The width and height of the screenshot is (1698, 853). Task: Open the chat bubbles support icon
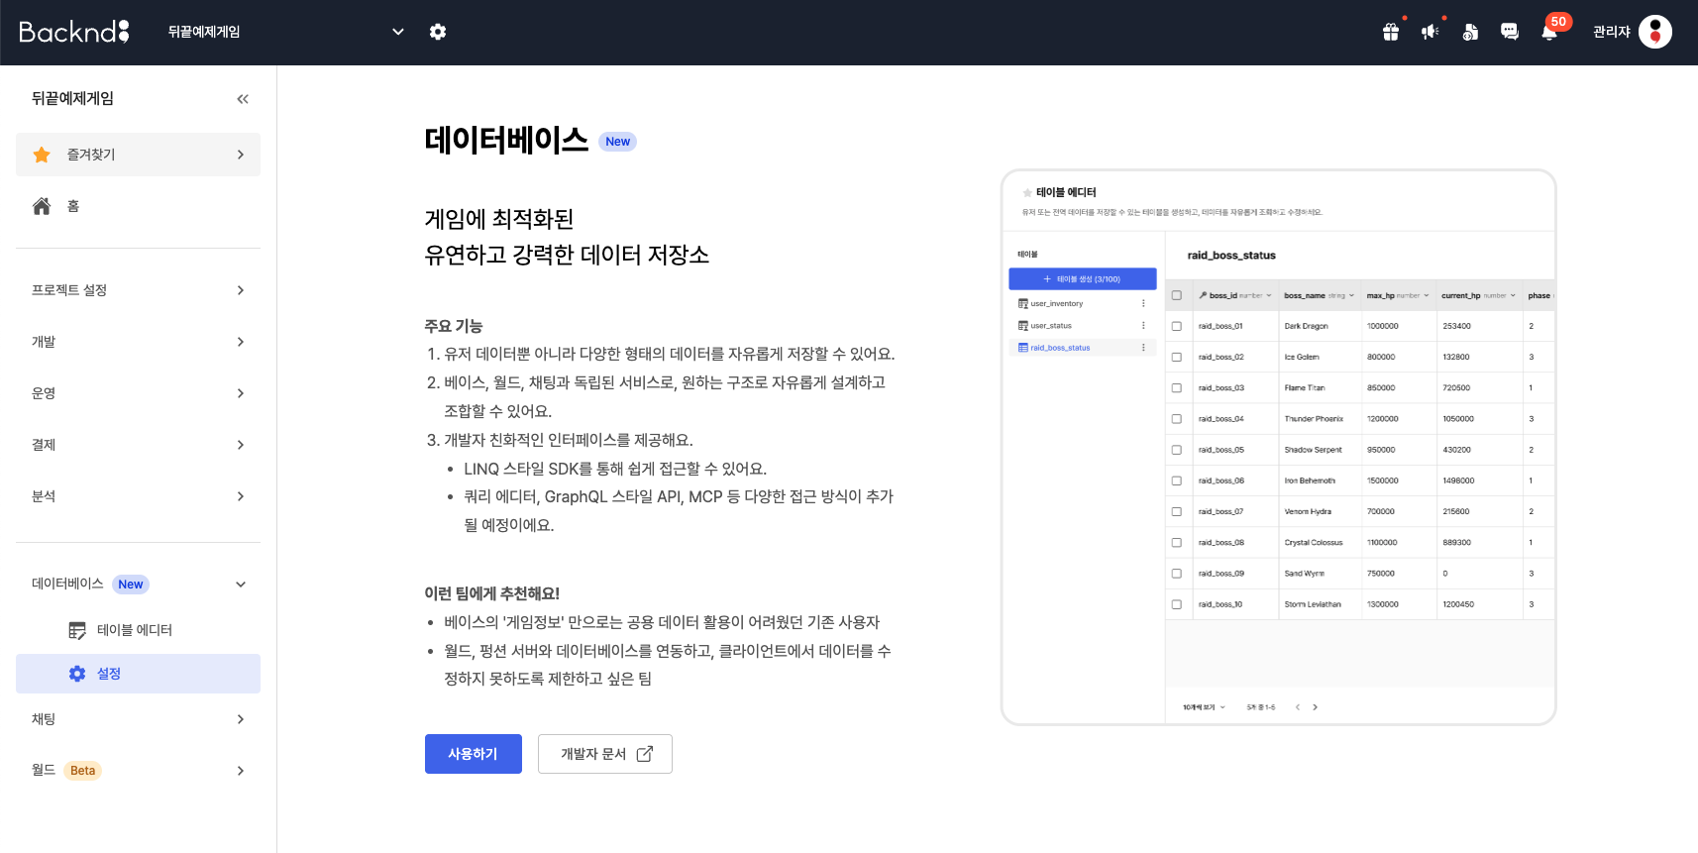tap(1510, 32)
